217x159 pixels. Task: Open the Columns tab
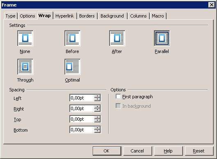coord(138,16)
